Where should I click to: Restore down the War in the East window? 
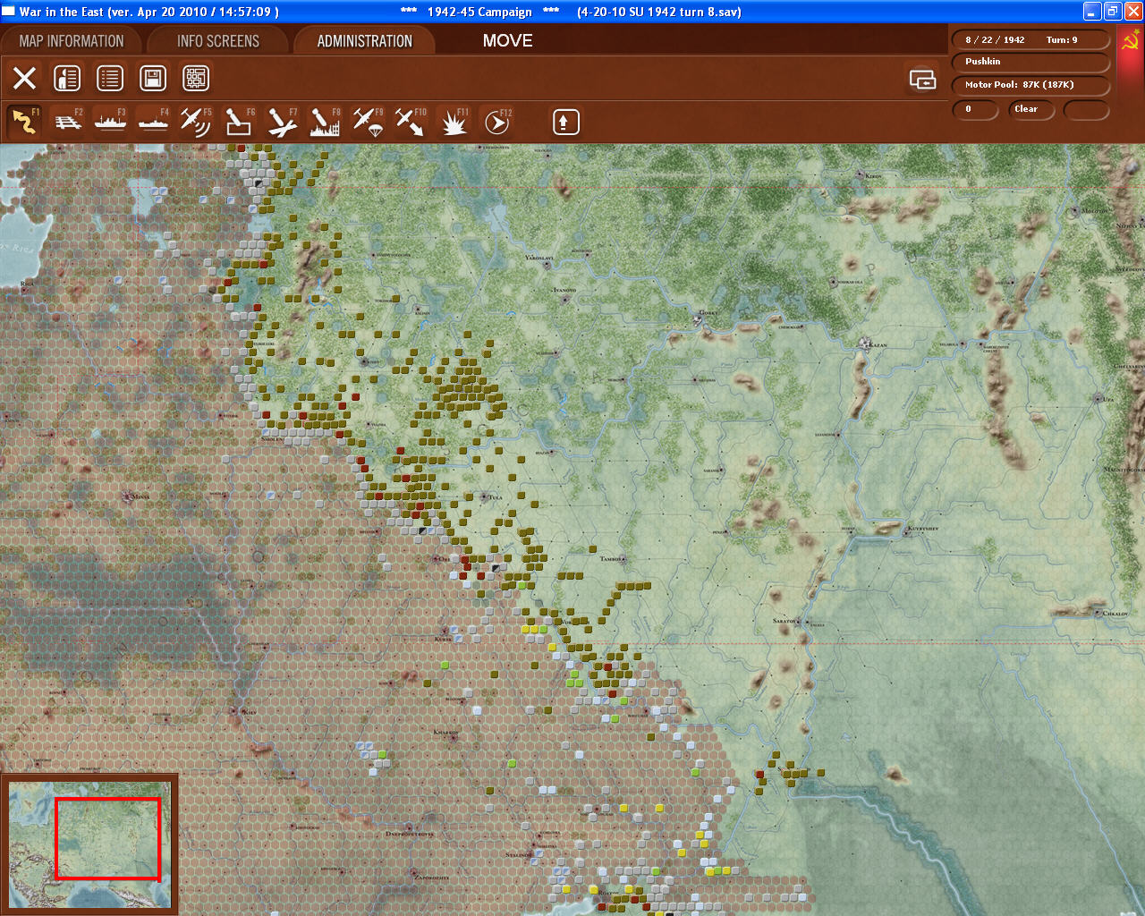coord(1112,11)
